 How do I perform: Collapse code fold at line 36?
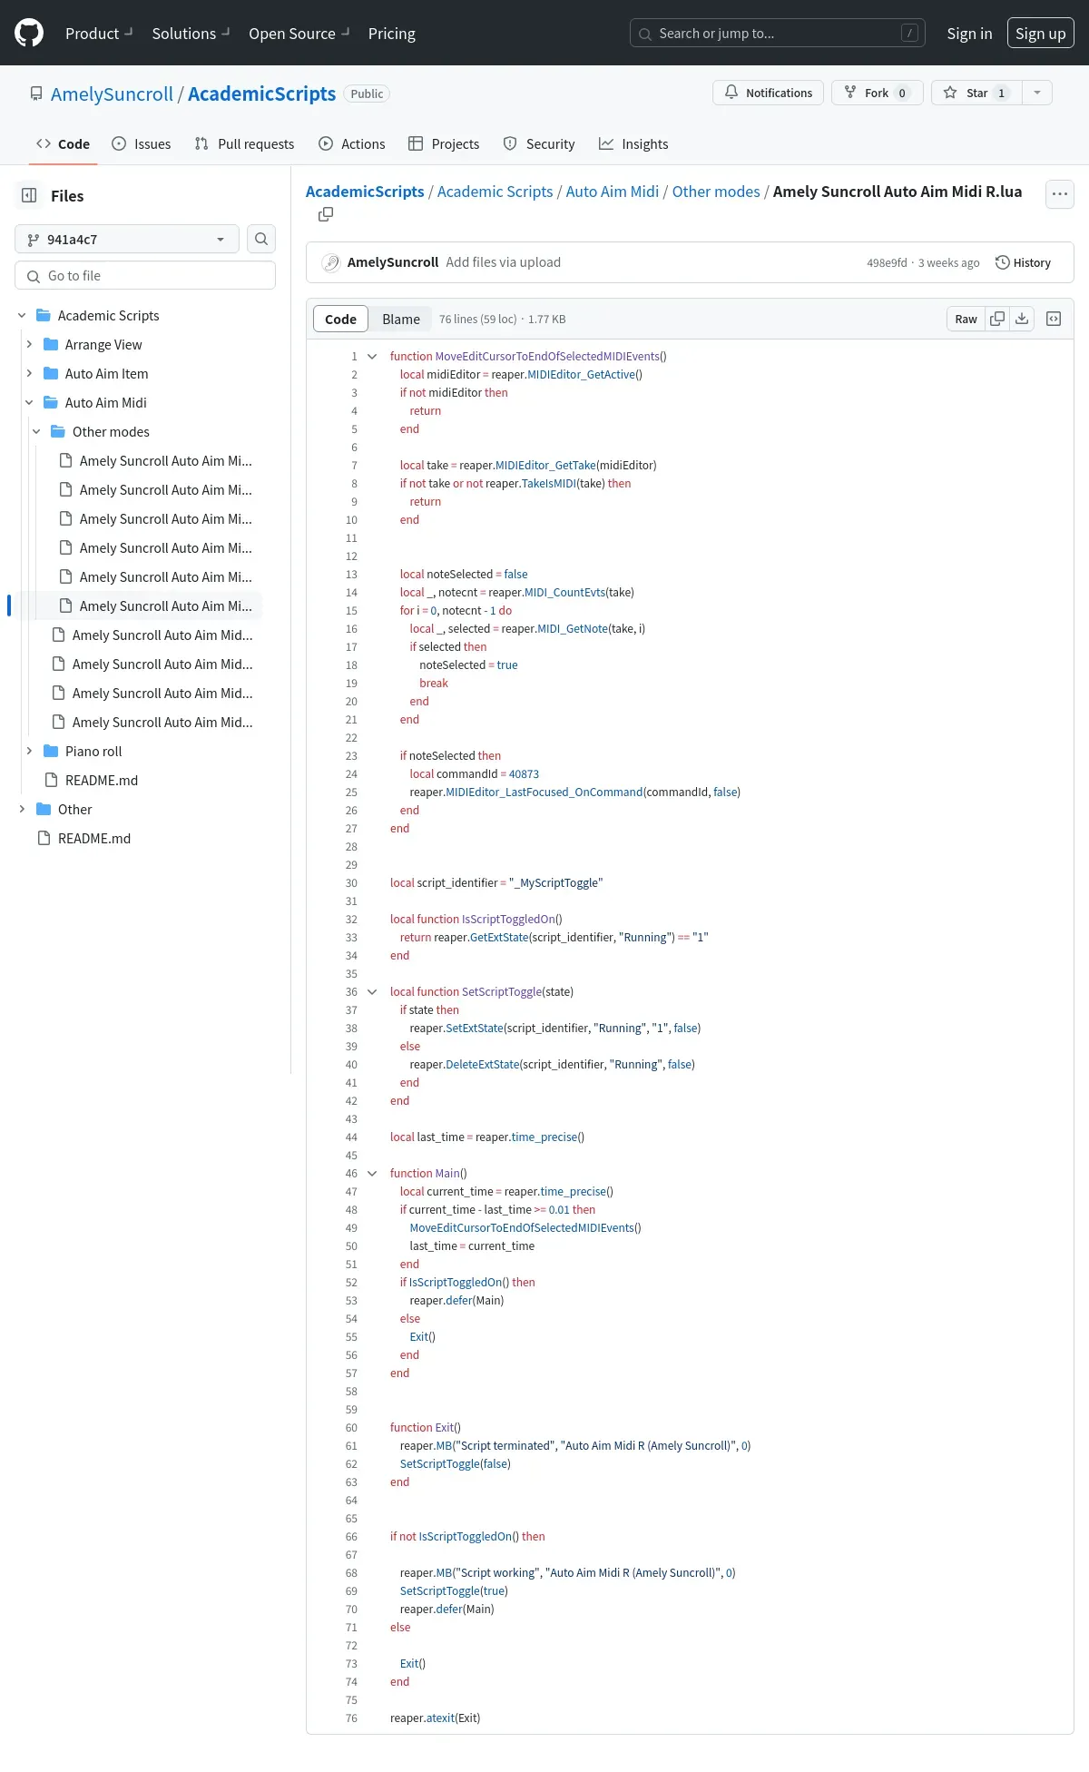pyautogui.click(x=372, y=991)
